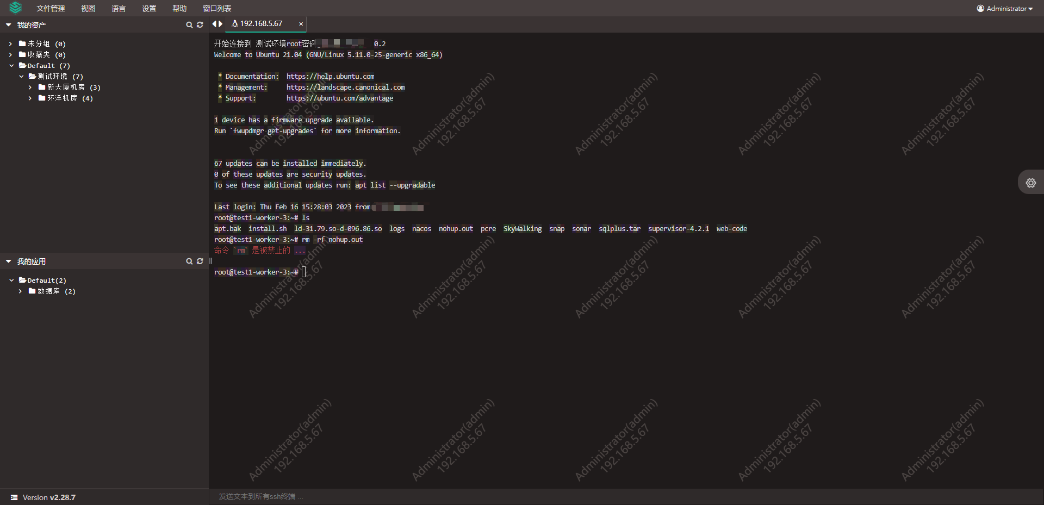1044x505 pixels.
Task: Click the search icon in 我的应用 panel
Action: 189,261
